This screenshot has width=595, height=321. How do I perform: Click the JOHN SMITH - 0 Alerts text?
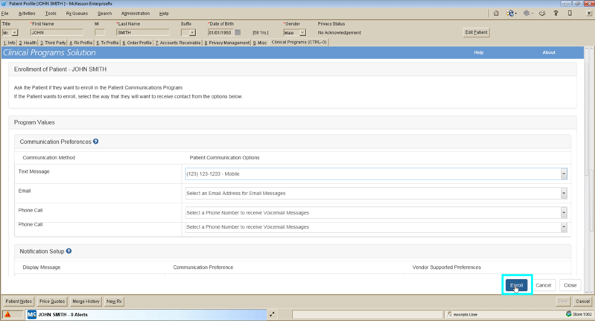(63, 315)
